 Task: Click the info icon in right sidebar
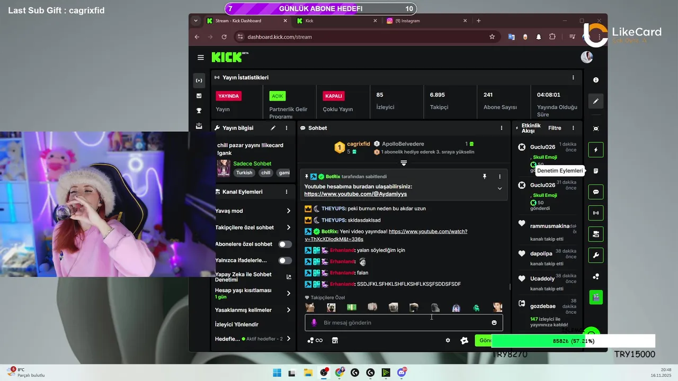(x=596, y=80)
